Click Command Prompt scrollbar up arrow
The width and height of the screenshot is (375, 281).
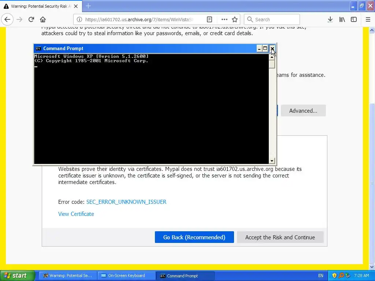(272, 57)
